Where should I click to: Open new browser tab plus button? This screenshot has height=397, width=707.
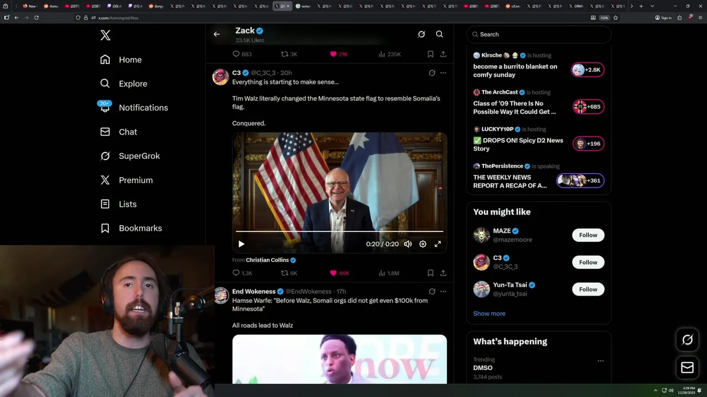coord(641,6)
